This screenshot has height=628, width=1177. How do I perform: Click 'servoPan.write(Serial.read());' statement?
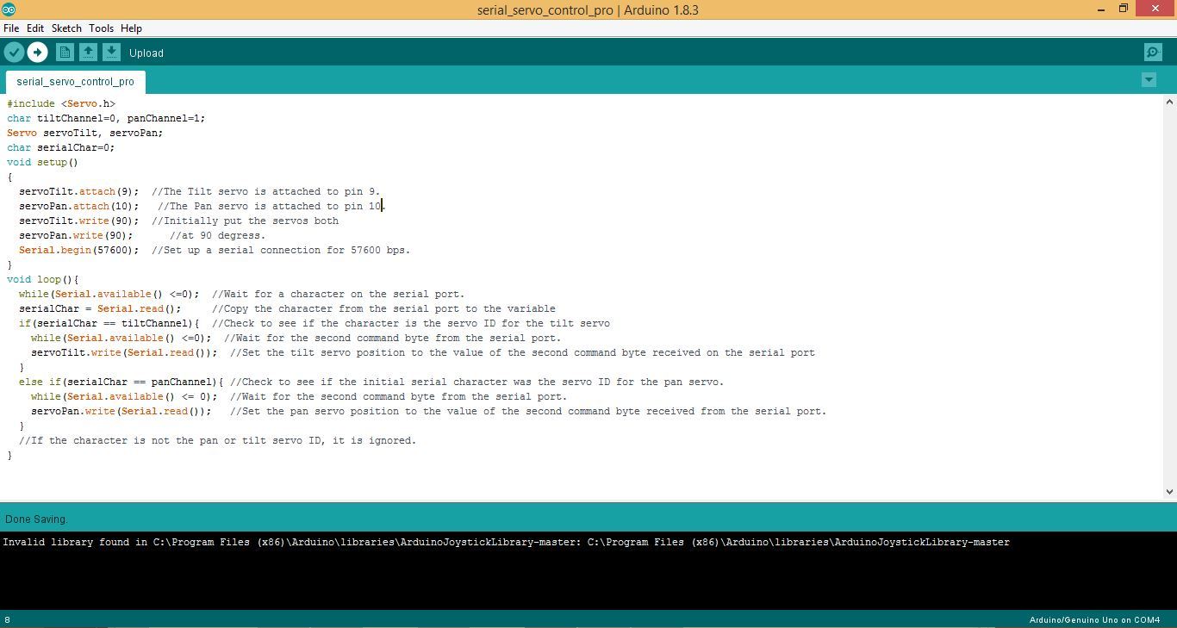121,411
